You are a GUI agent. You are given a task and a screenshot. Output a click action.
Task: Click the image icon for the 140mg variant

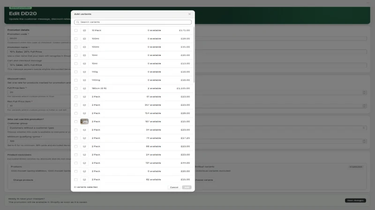[x=84, y=80]
